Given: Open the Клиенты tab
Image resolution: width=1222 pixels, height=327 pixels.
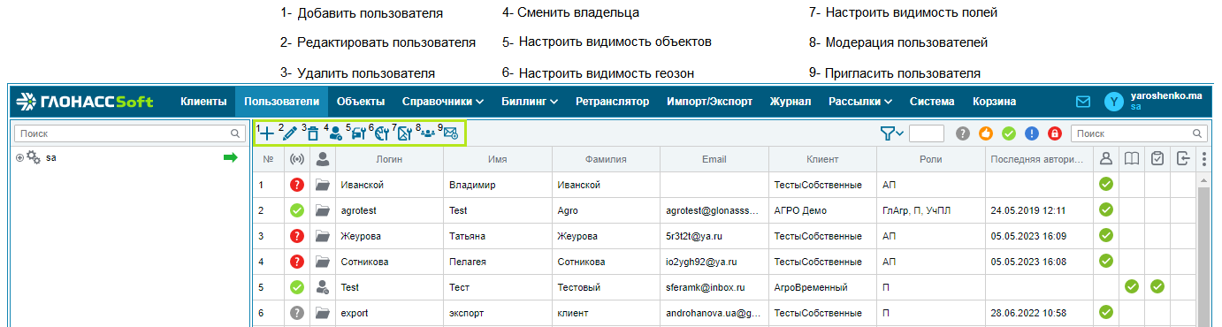Looking at the screenshot, I should click(x=204, y=102).
